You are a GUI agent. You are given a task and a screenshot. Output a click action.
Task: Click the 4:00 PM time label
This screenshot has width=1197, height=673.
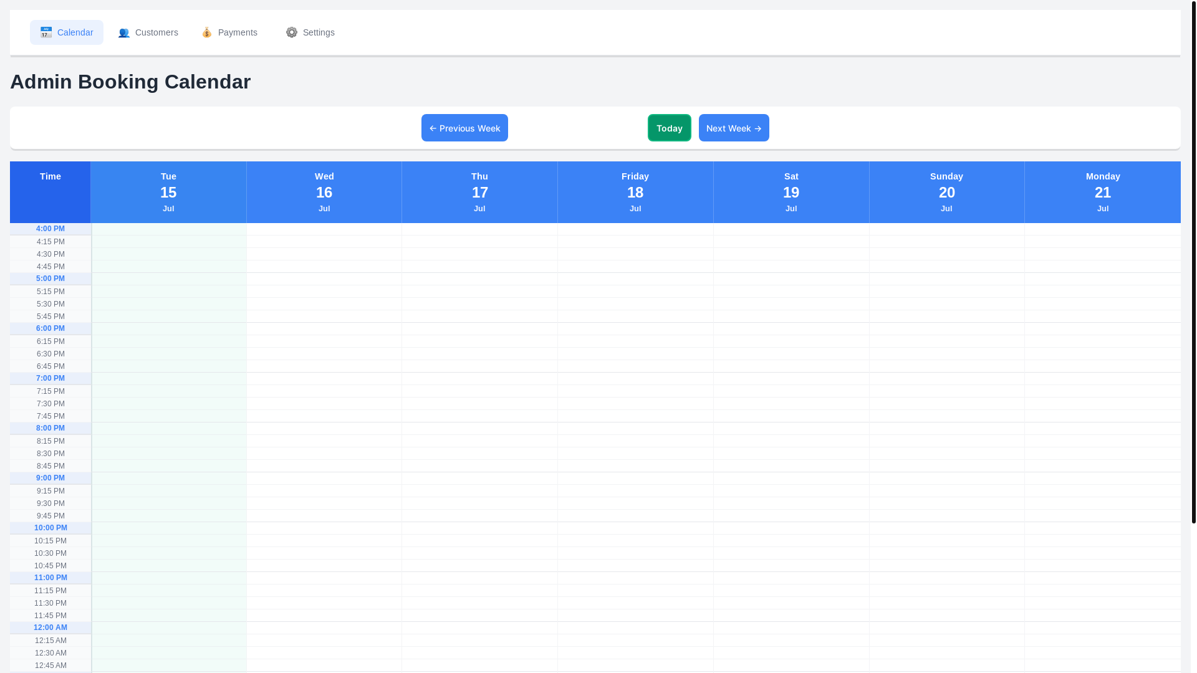pyautogui.click(x=50, y=229)
